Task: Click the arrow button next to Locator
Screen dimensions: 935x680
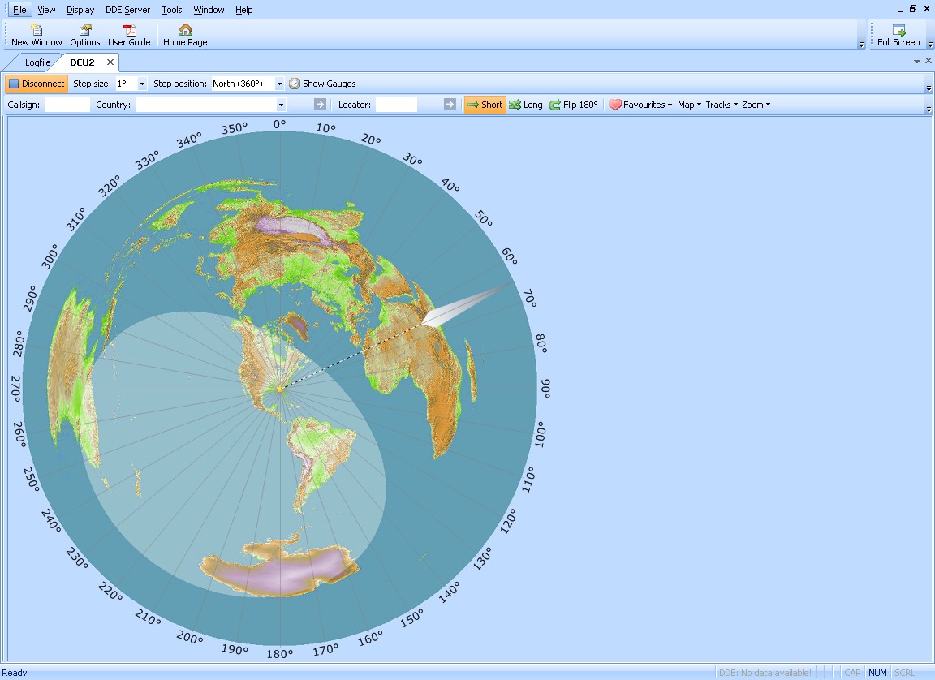Action: (450, 105)
